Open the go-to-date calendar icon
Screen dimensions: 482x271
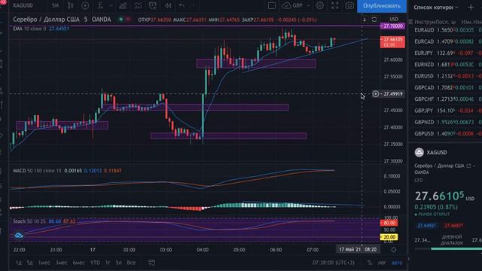coord(151,263)
